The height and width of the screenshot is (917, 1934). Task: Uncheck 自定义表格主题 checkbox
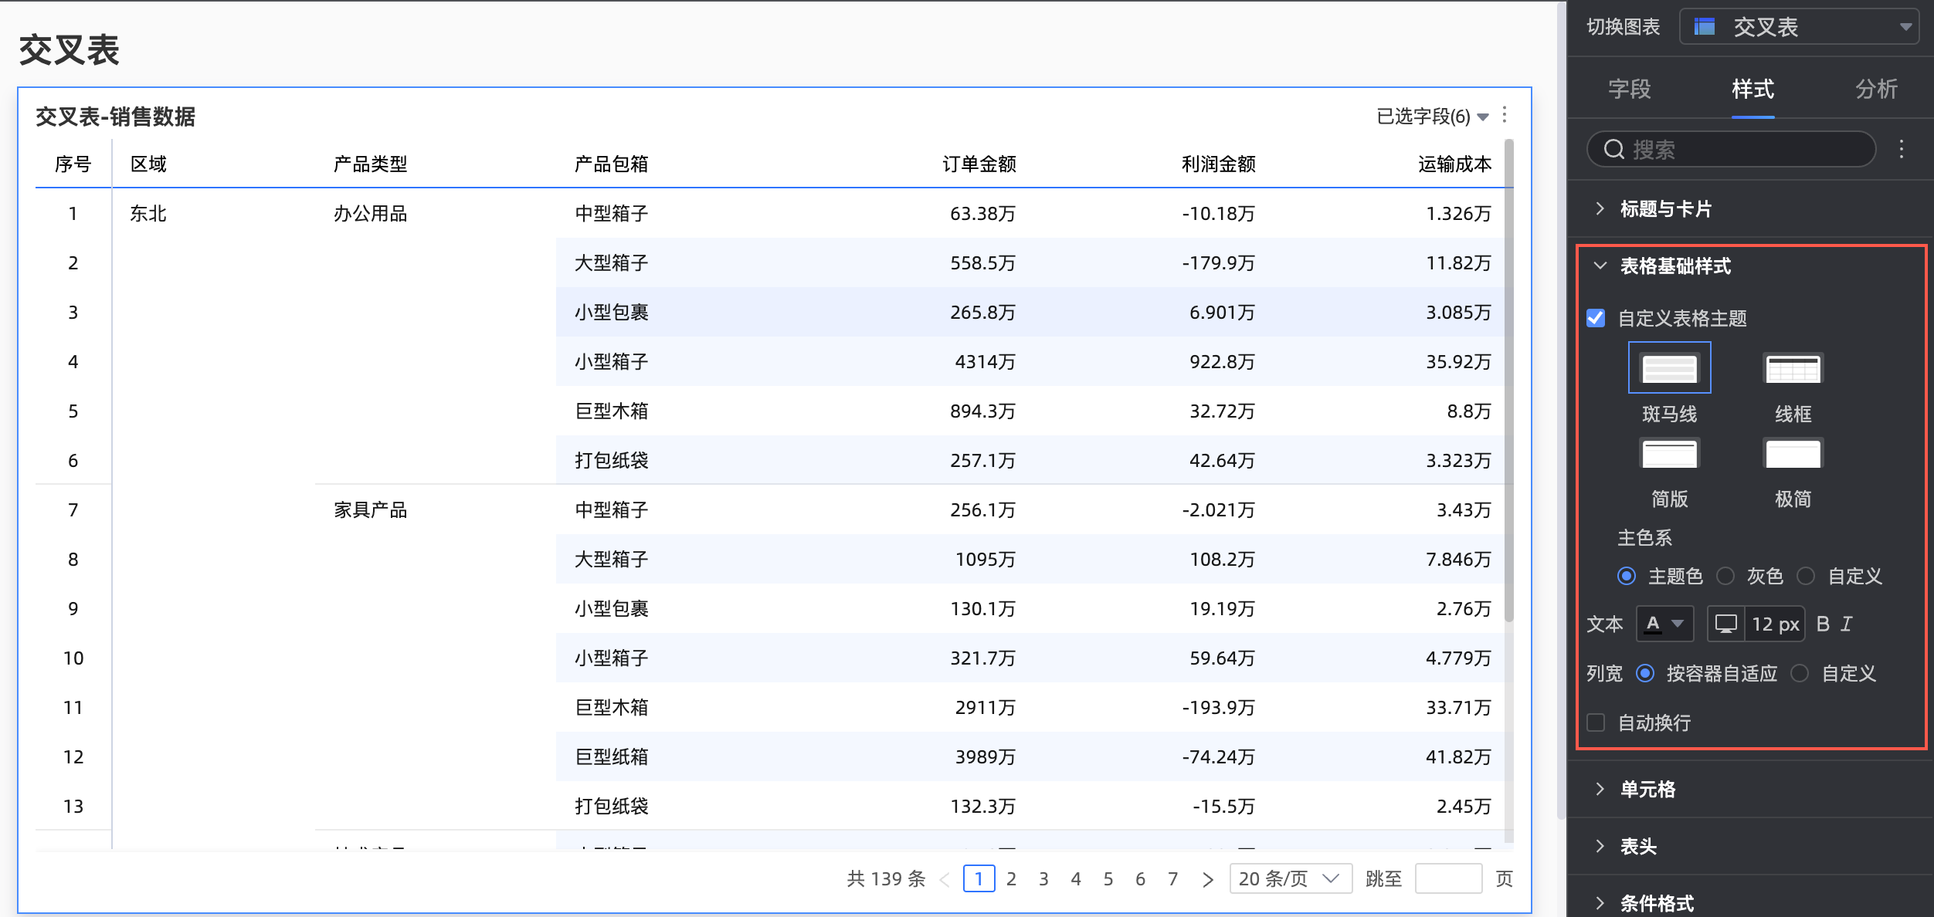[x=1596, y=318]
